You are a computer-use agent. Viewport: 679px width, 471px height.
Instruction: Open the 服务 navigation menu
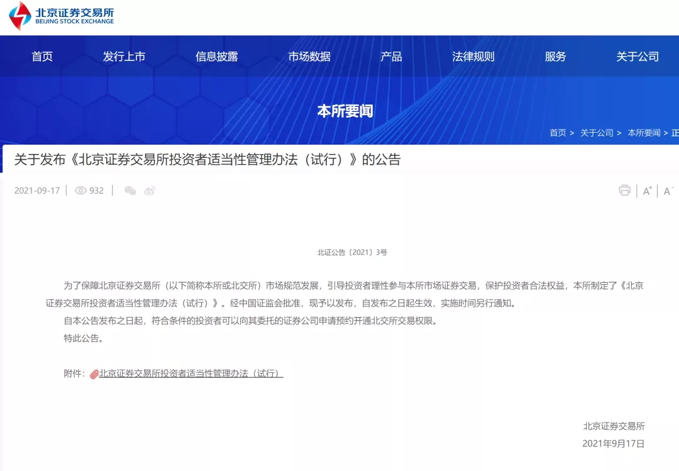(555, 57)
